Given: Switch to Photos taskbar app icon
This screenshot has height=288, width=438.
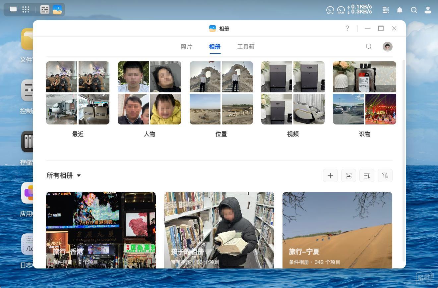Looking at the screenshot, I should tap(57, 10).
